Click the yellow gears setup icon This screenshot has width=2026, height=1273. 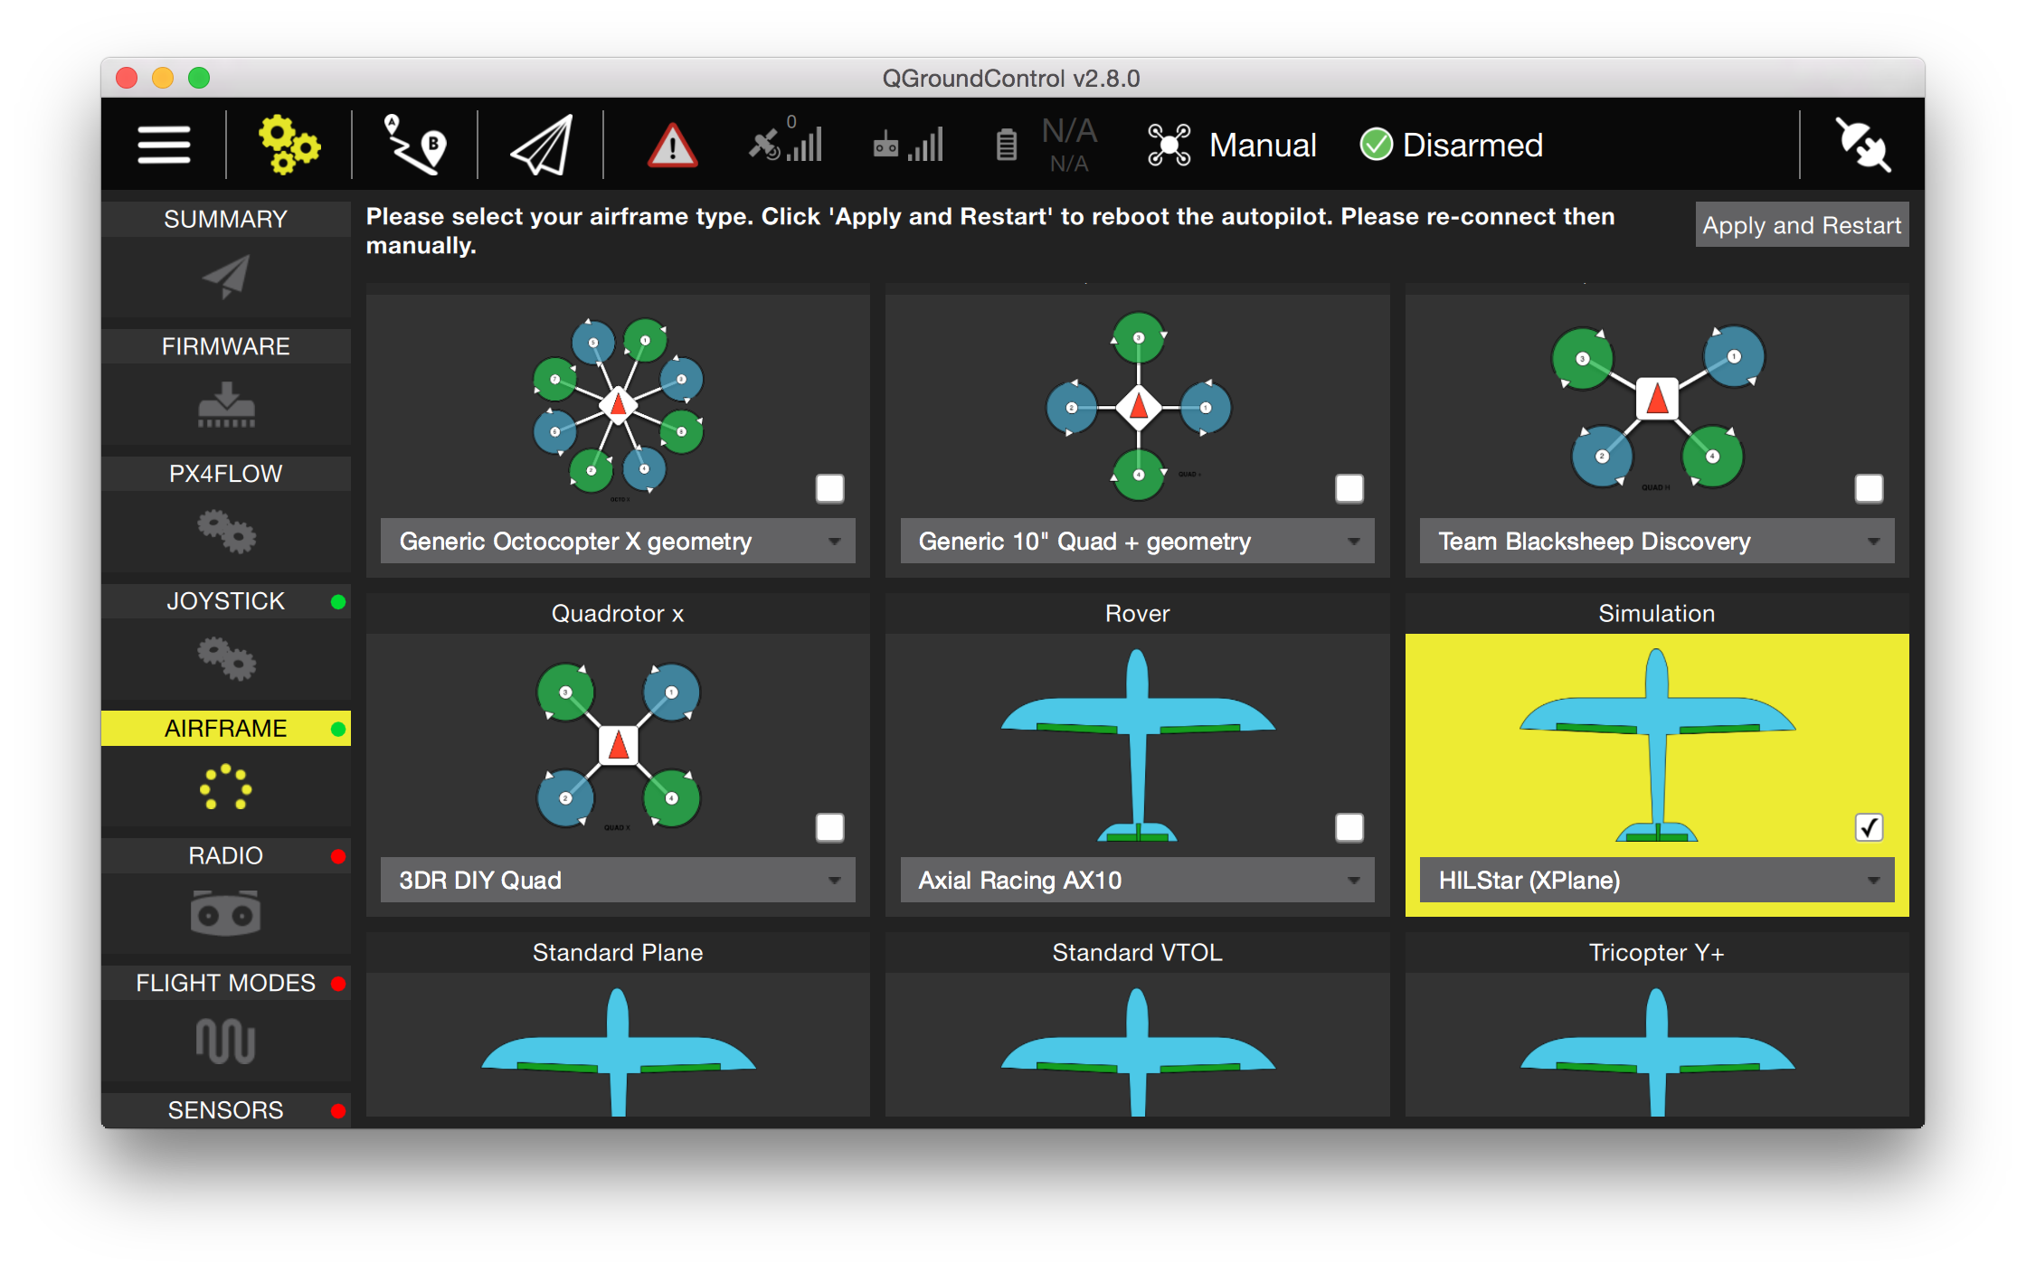(289, 145)
